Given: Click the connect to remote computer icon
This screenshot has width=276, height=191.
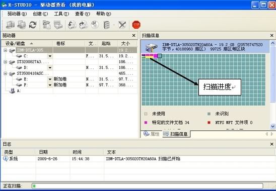Looking at the screenshot, I should pos(22,25).
